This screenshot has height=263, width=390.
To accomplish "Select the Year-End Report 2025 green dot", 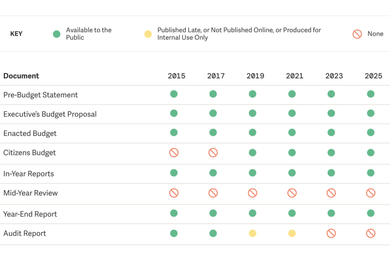I will point(370,213).
